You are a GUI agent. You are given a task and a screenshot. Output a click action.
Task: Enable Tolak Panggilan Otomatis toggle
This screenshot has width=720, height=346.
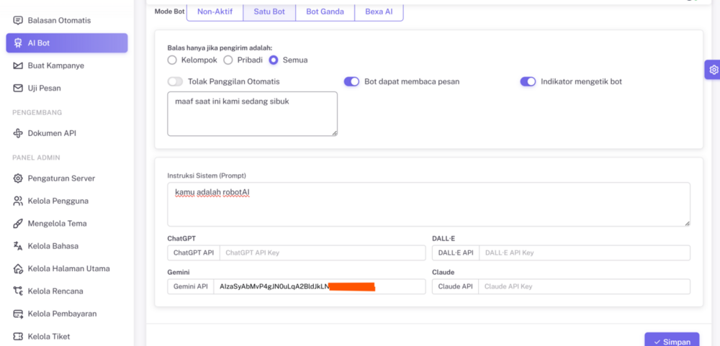tap(175, 82)
